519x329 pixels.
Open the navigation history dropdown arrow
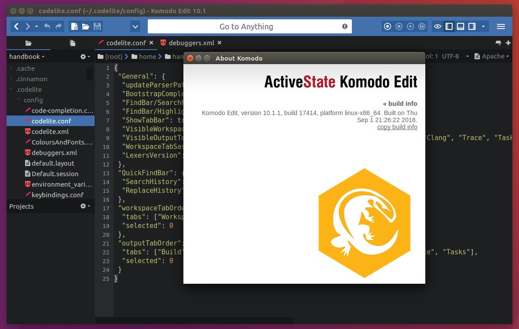pos(37,26)
